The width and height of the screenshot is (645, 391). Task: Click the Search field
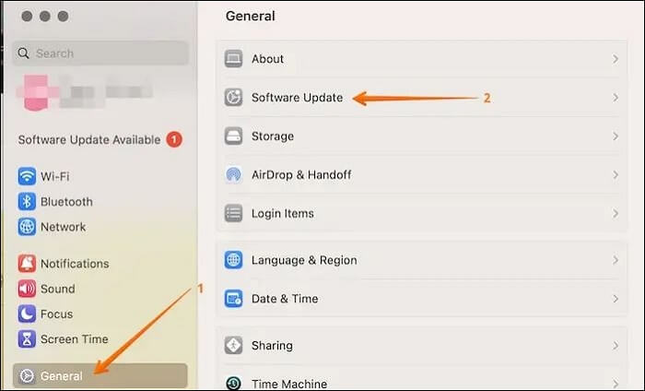(101, 53)
